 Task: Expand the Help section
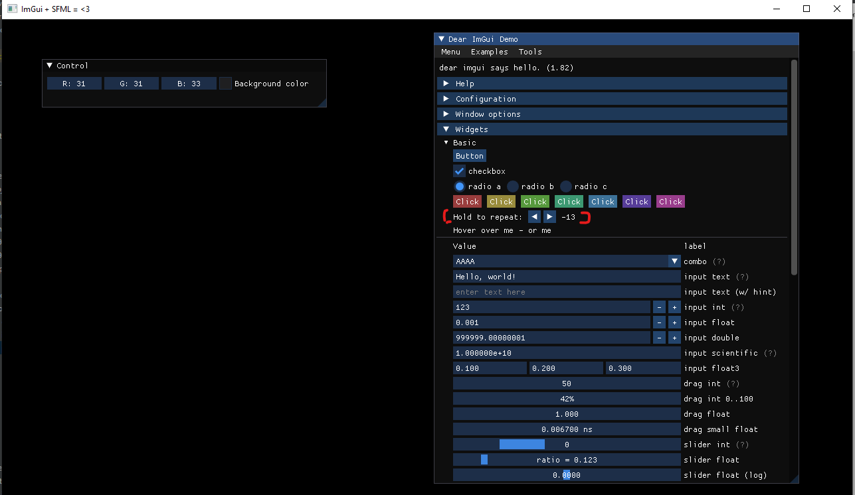pos(612,84)
